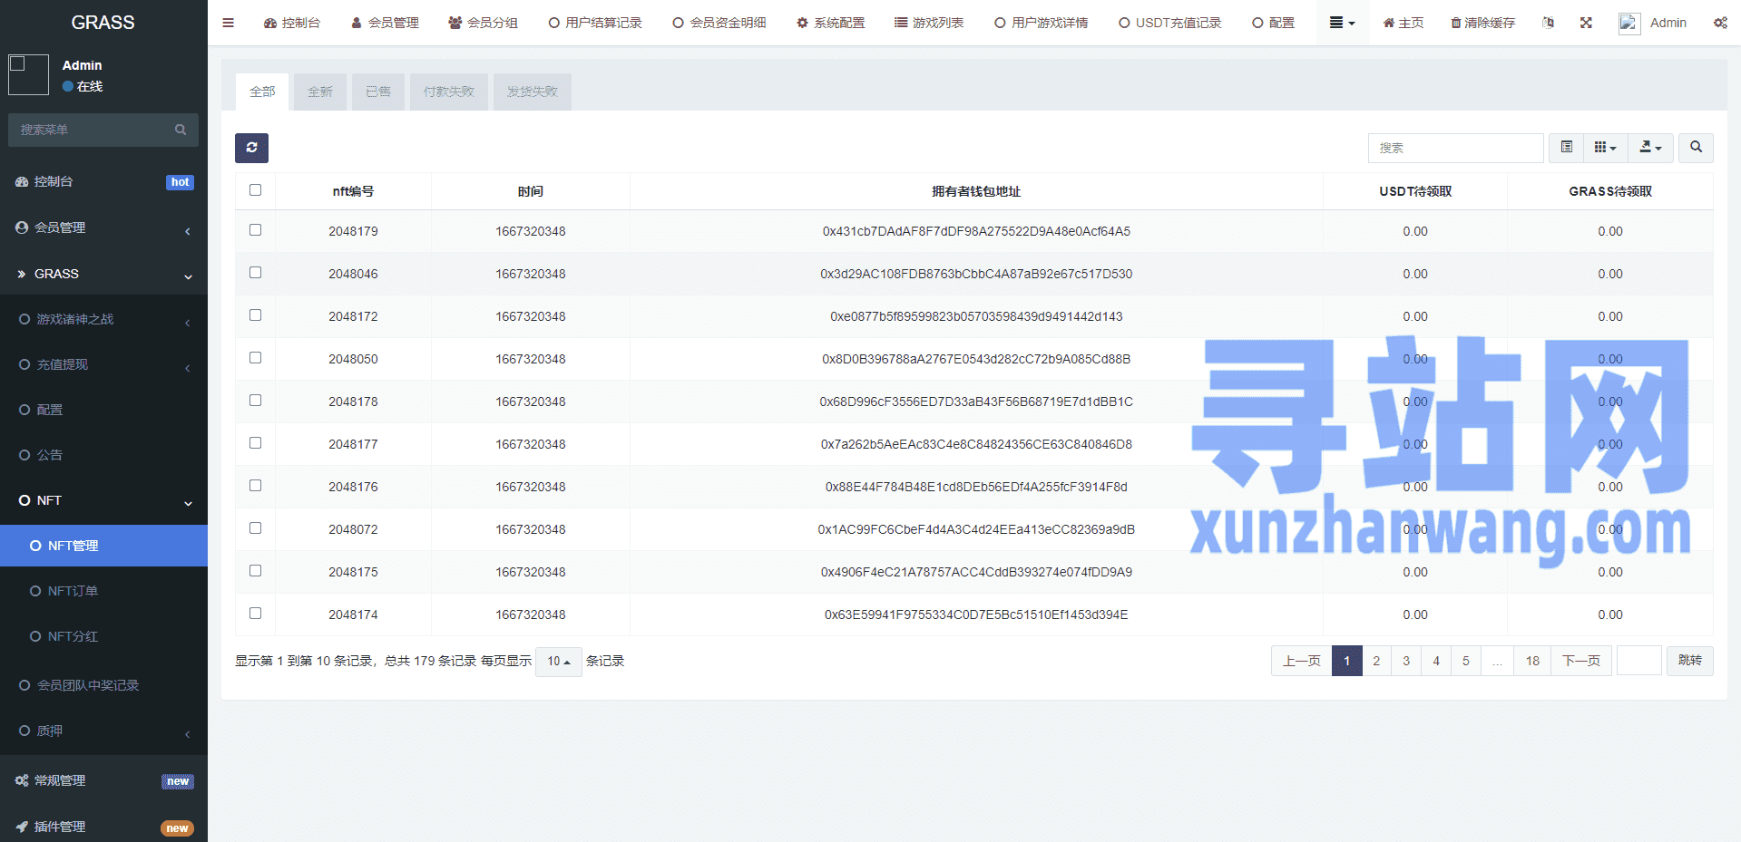Collapse the GRASS sidebar section
Viewport: 1741px width, 842px height.
[x=103, y=274]
